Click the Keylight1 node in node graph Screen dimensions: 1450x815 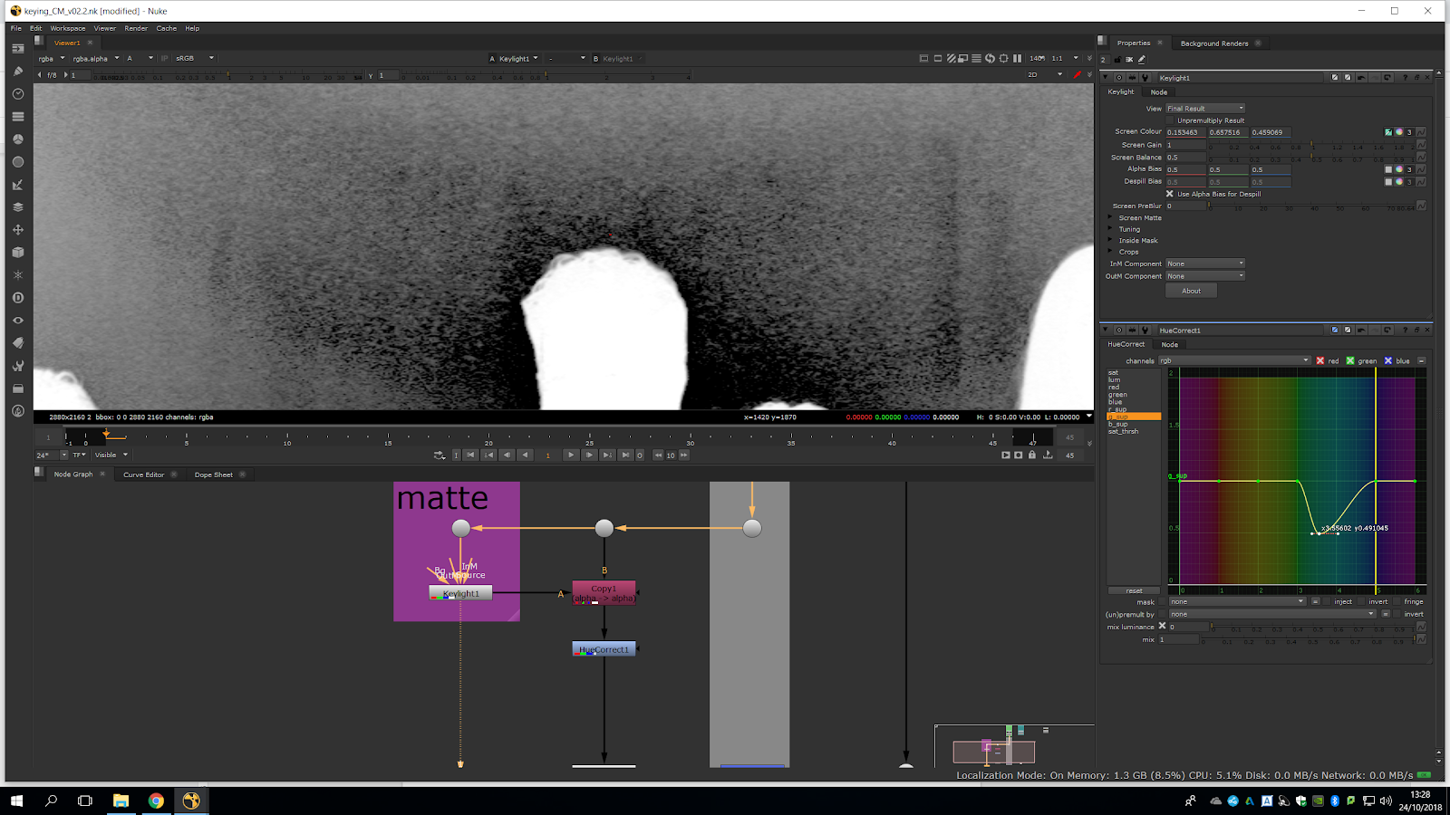pos(460,593)
